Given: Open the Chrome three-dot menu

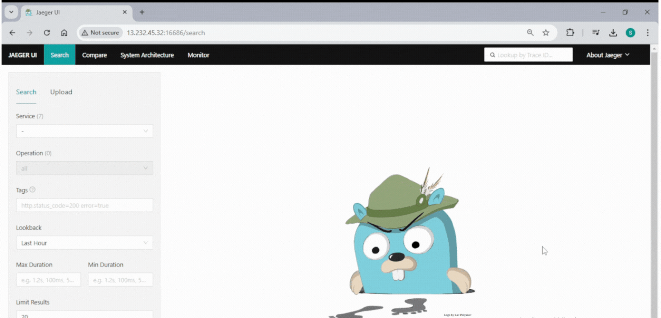Looking at the screenshot, I should point(648,32).
